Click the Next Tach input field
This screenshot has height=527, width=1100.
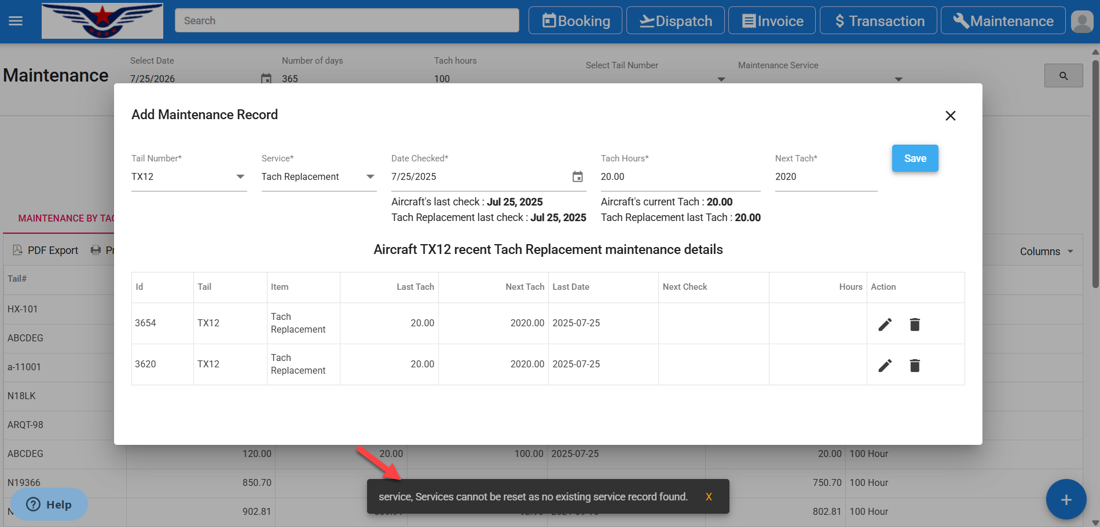tap(826, 177)
